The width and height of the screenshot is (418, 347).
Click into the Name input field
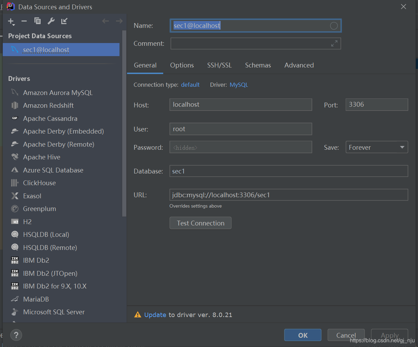coord(255,26)
